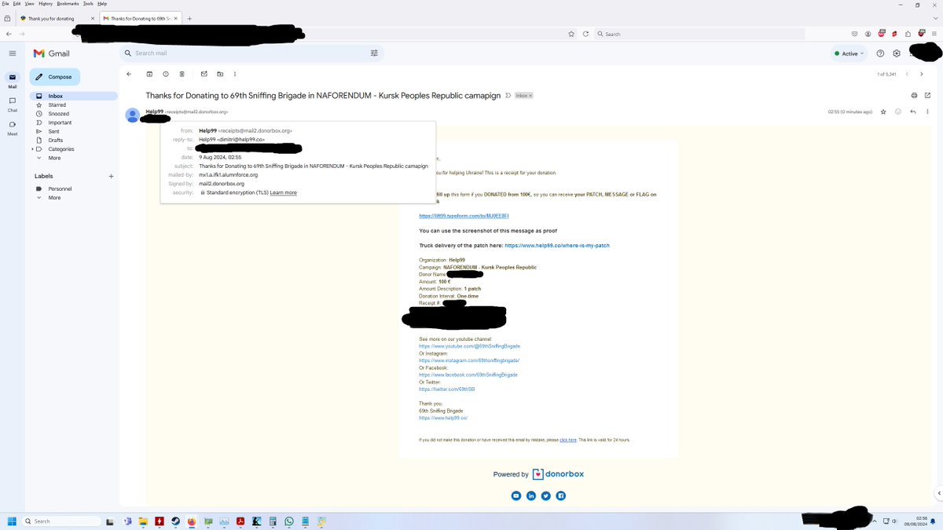Open the Windows Start menu
The width and height of the screenshot is (943, 530).
point(12,521)
